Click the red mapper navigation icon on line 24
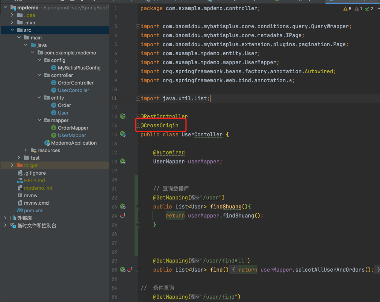The image size is (380, 302). (123, 216)
